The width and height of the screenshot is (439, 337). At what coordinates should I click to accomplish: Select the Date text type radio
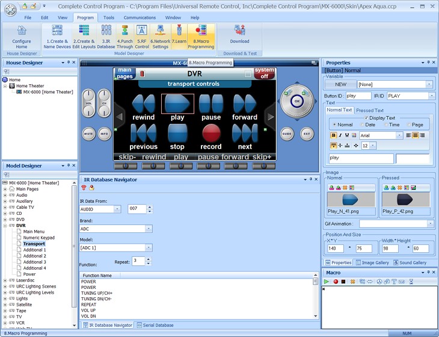[362, 125]
